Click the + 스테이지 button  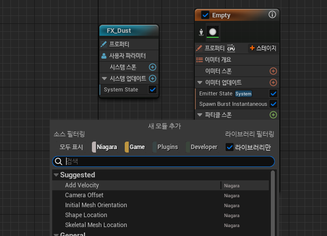pos(263,48)
